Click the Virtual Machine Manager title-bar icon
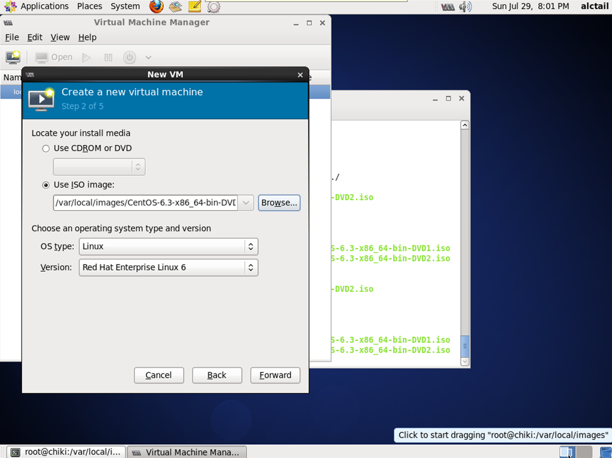Image resolution: width=612 pixels, height=458 pixels. click(8, 23)
